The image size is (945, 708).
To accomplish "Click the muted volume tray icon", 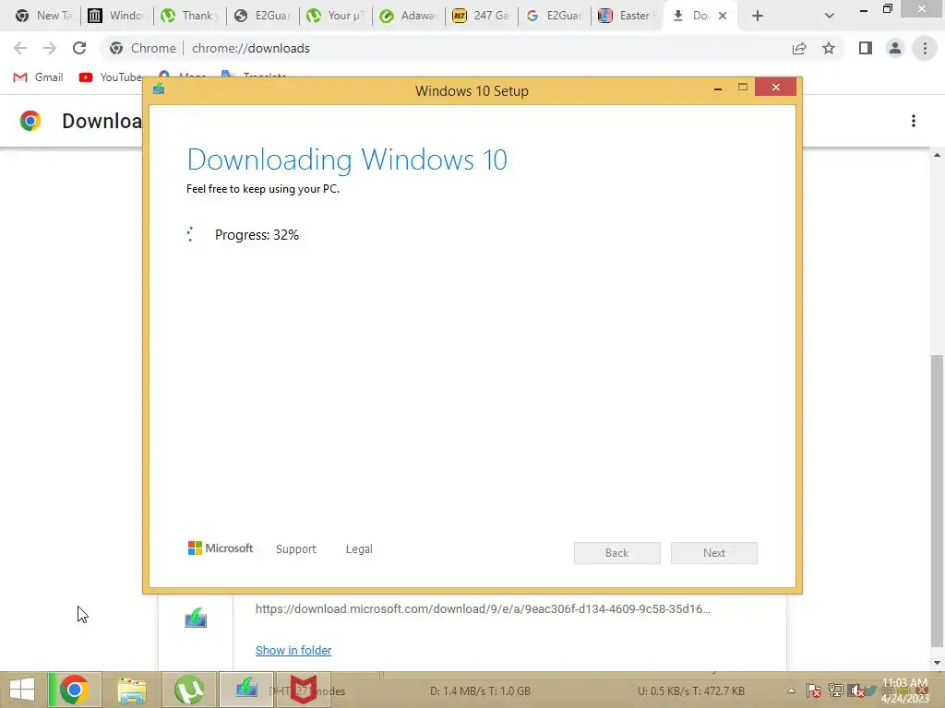I will [855, 690].
